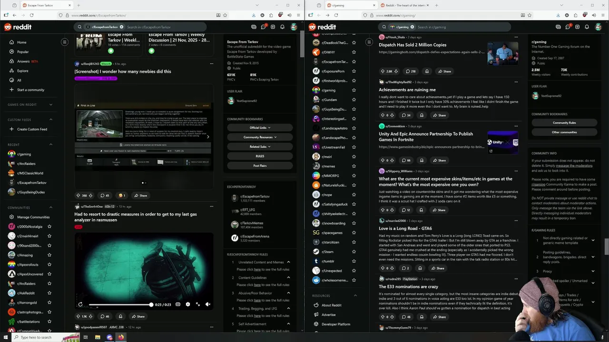Image resolution: width=609 pixels, height=342 pixels.
Task: Open Community Rules bookmark in r/gaming
Action: click(x=564, y=123)
